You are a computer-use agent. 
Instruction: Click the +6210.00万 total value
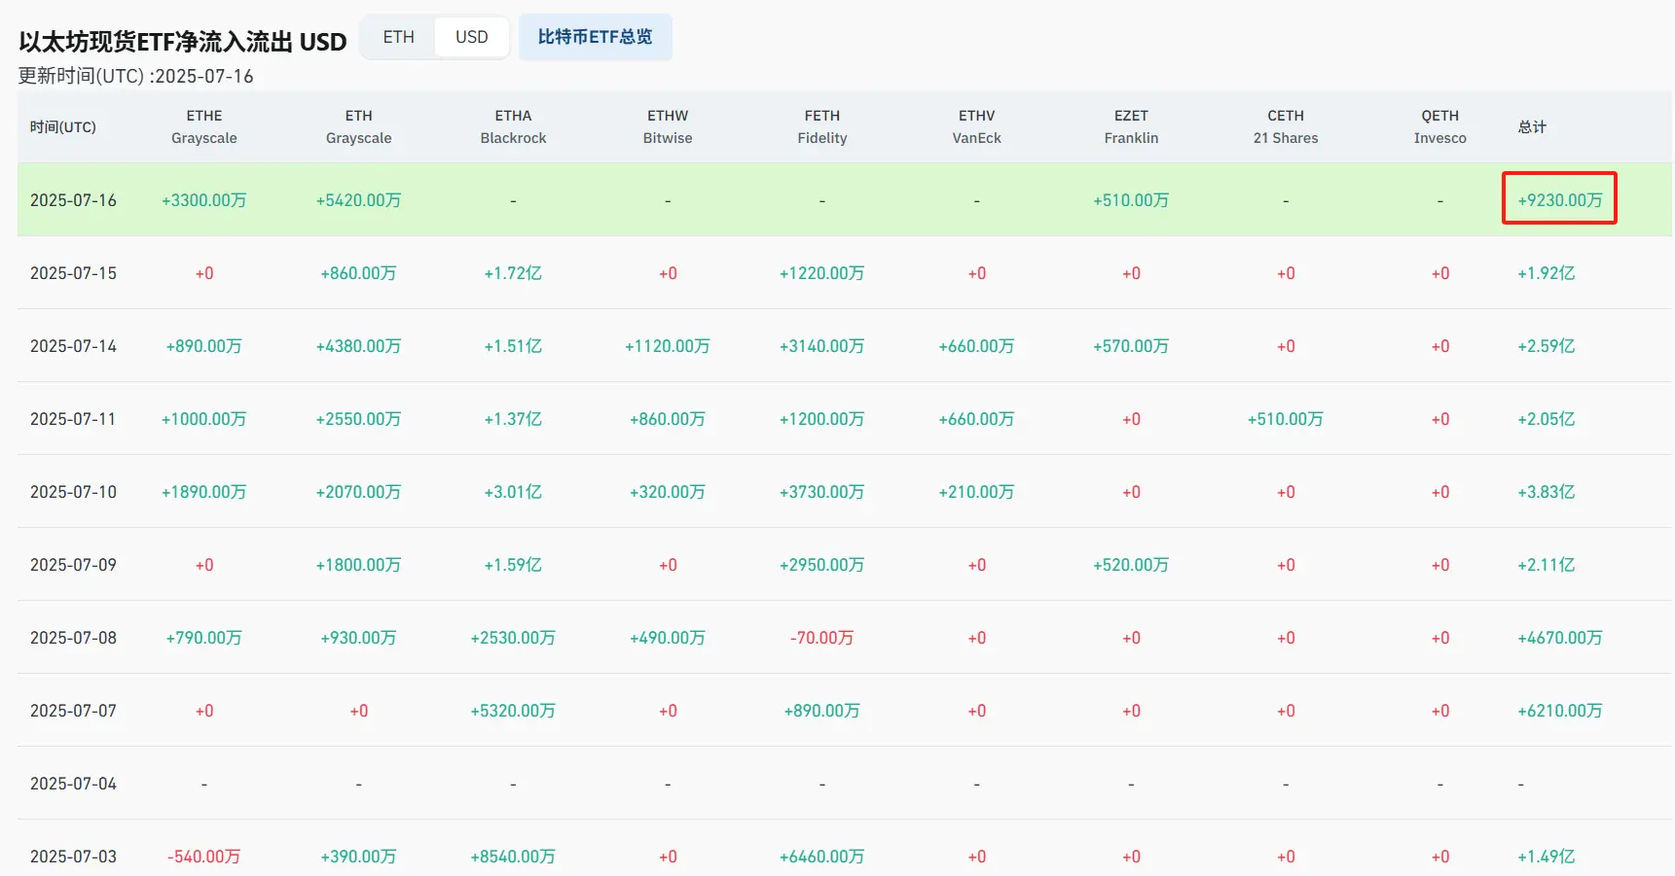coord(1560,711)
